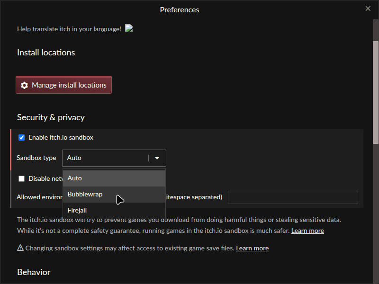Open Learn more link about save files

(x=253, y=248)
